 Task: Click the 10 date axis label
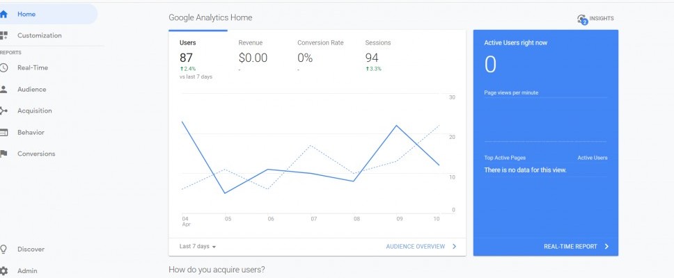(x=437, y=219)
